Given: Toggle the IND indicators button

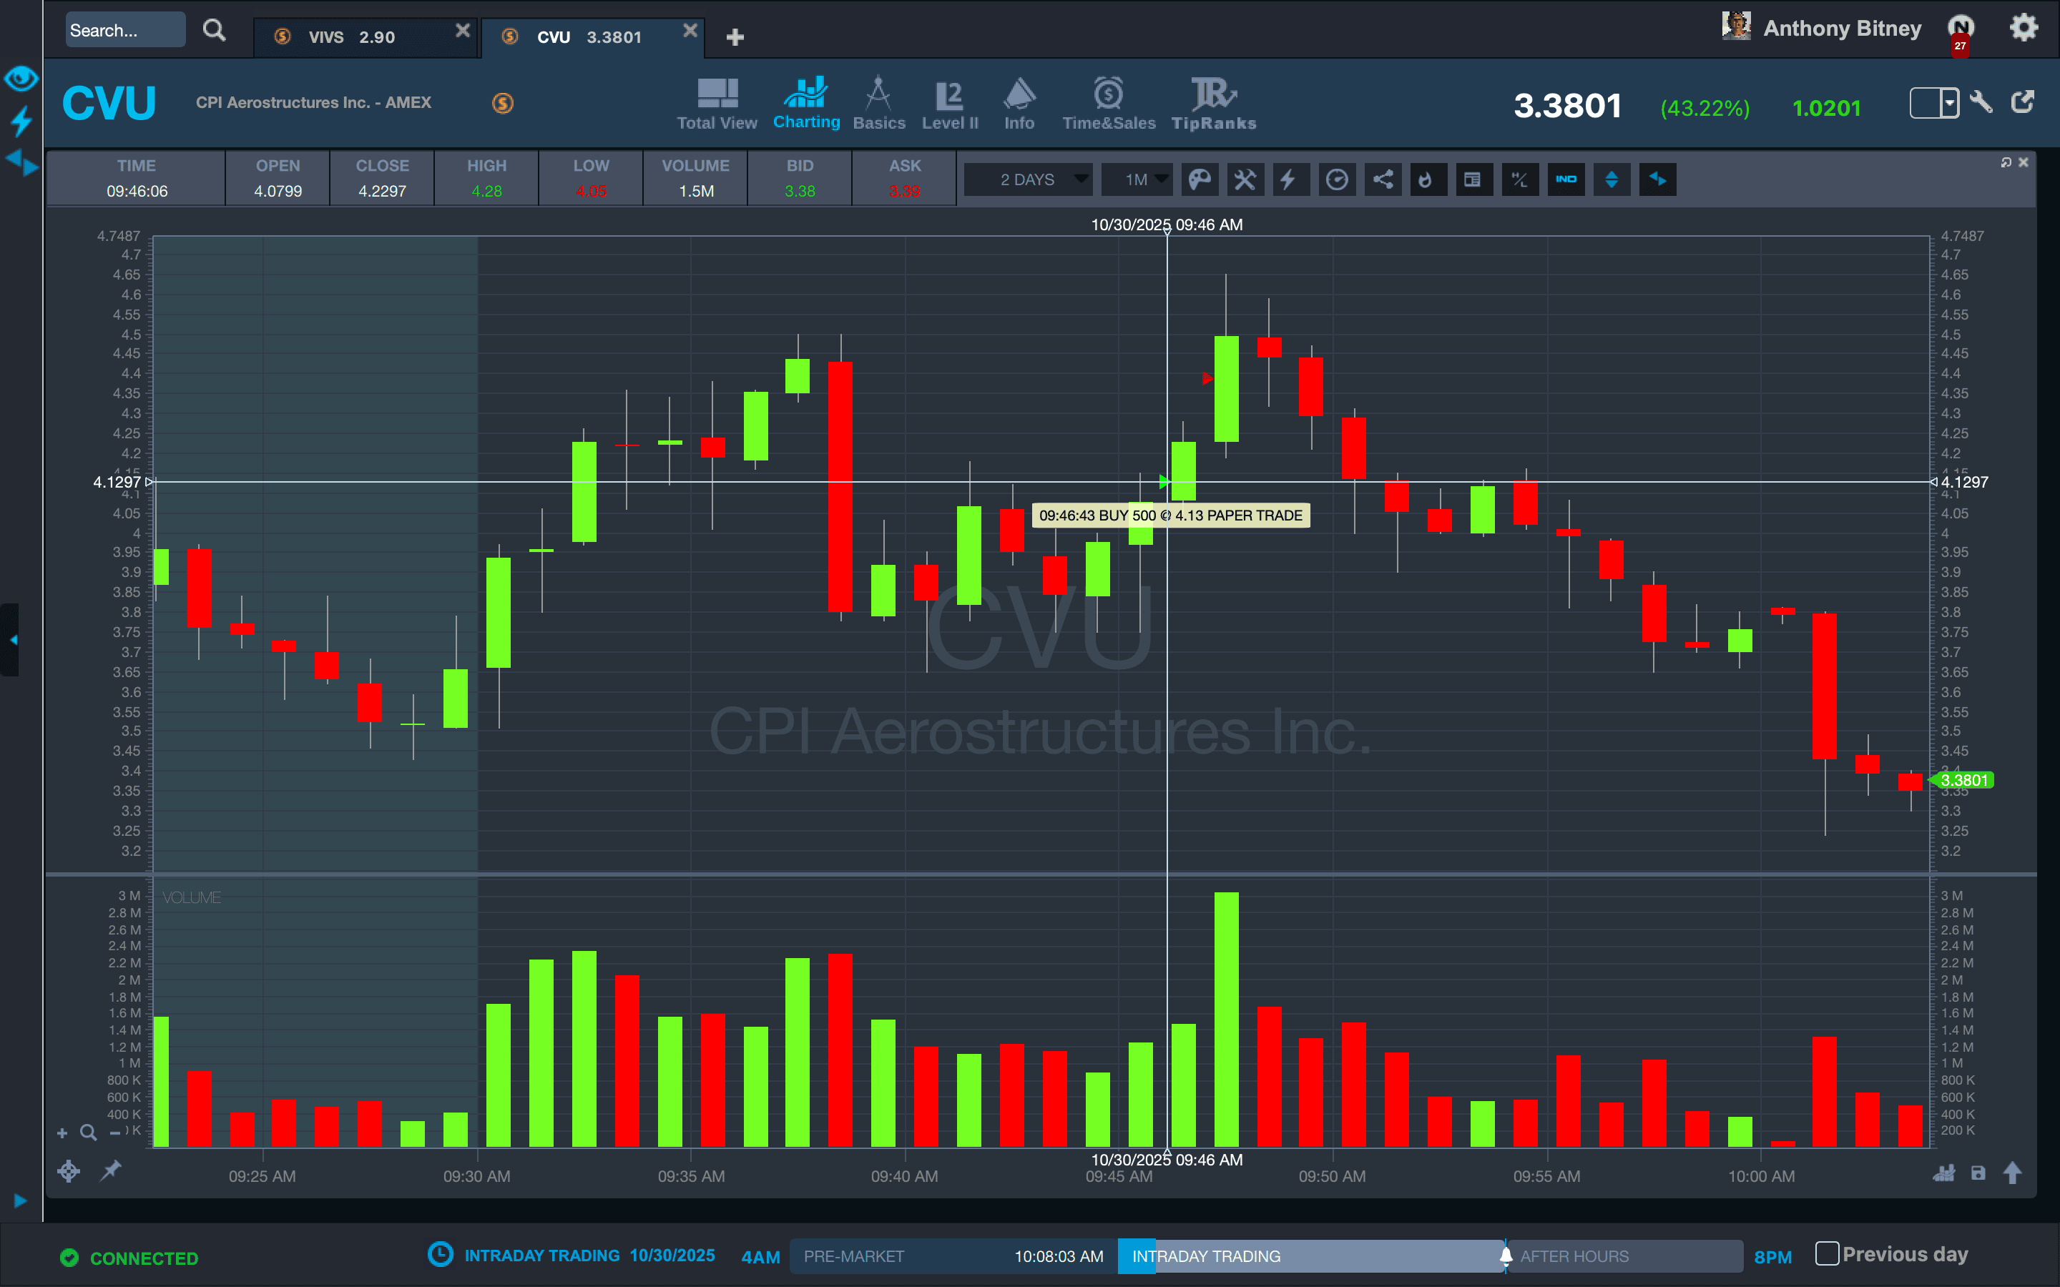Looking at the screenshot, I should pyautogui.click(x=1566, y=179).
